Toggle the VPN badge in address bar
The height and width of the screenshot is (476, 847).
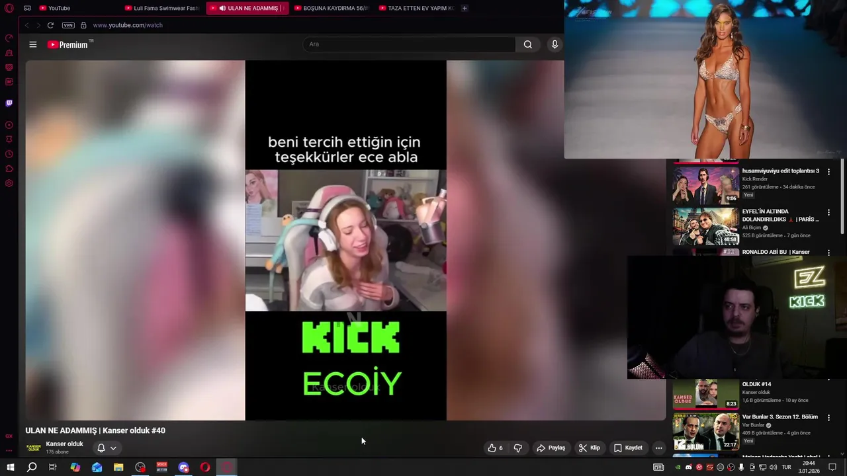click(68, 25)
